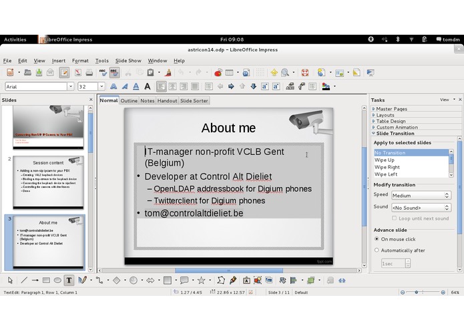Select the Line drawing tool
This screenshot has height=330, width=464.
point(24,281)
